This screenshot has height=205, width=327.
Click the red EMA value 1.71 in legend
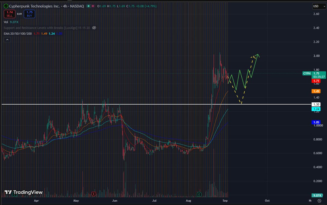click(37, 34)
